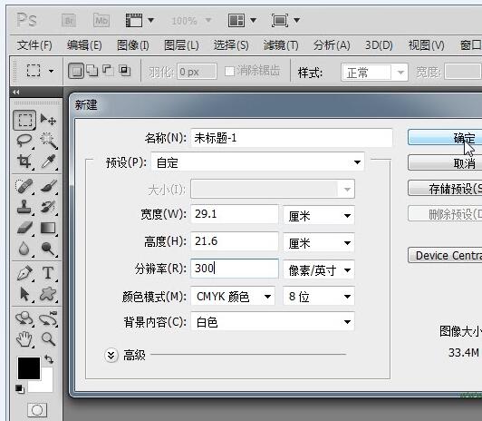Swap foreground and background colors
482x421 pixels.
49,358
